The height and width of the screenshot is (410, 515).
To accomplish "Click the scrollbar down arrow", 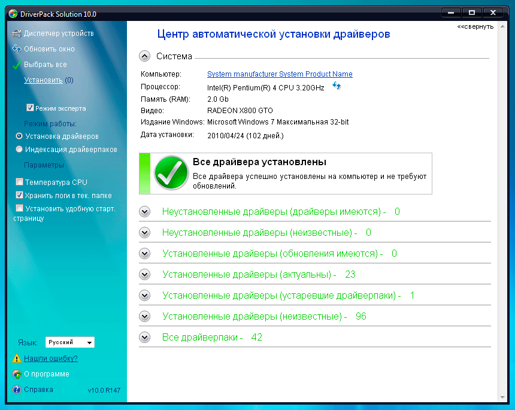I will [502, 397].
